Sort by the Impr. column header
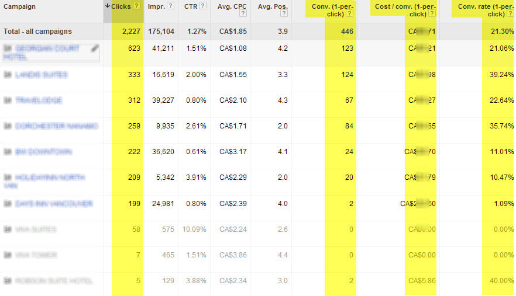Image resolution: width=516 pixels, height=296 pixels. [156, 6]
